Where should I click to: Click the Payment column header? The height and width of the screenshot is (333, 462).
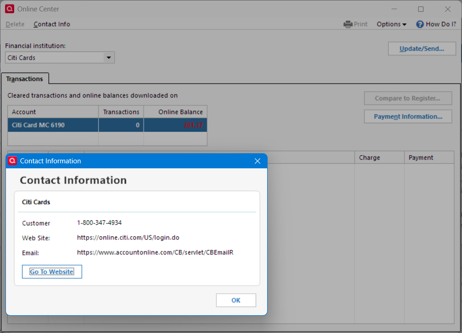(x=430, y=157)
